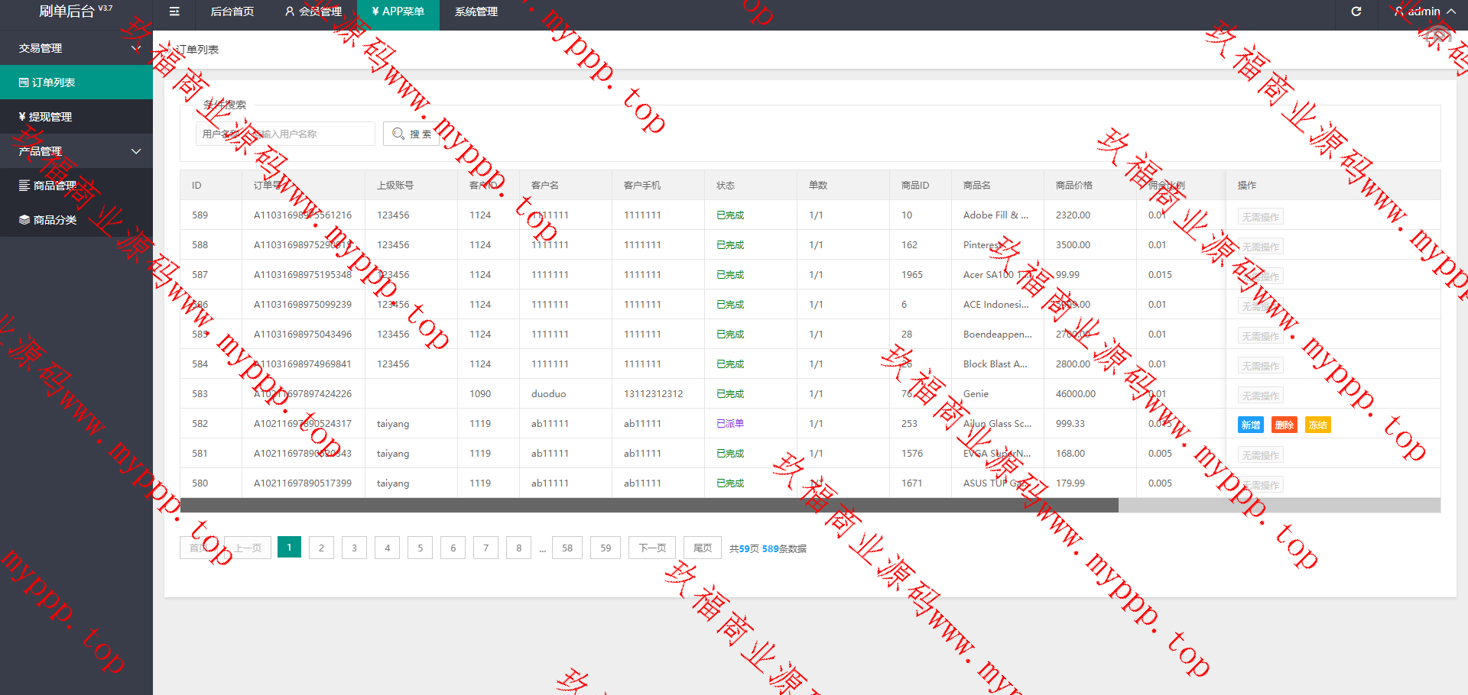Open 商品管理 in the sidebar
The height and width of the screenshot is (695, 1468).
coord(76,186)
